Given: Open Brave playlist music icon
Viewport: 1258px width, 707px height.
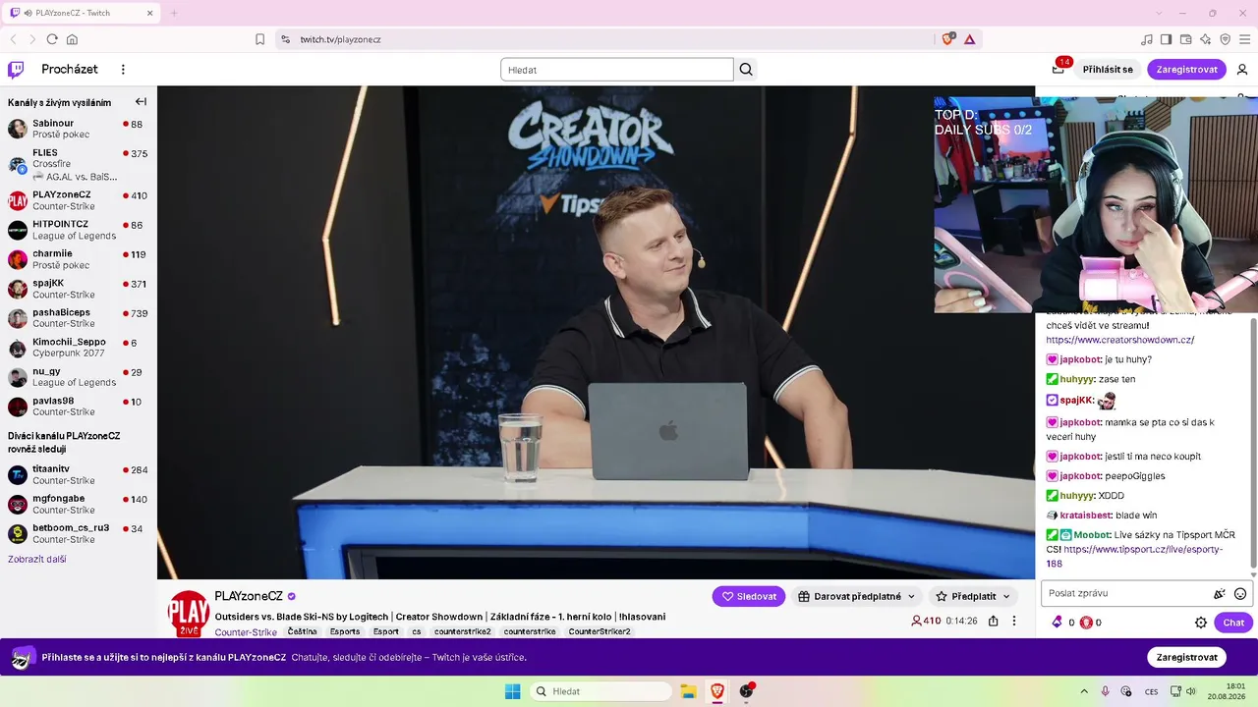Looking at the screenshot, I should click(x=1146, y=39).
